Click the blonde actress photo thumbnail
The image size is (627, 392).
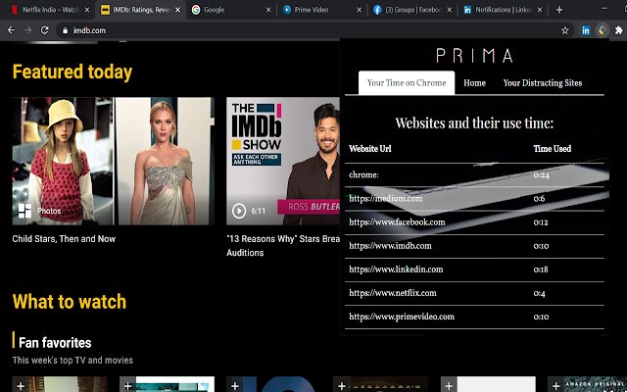(165, 161)
